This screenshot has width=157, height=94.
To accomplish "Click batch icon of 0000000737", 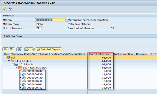I will [x=24, y=71].
